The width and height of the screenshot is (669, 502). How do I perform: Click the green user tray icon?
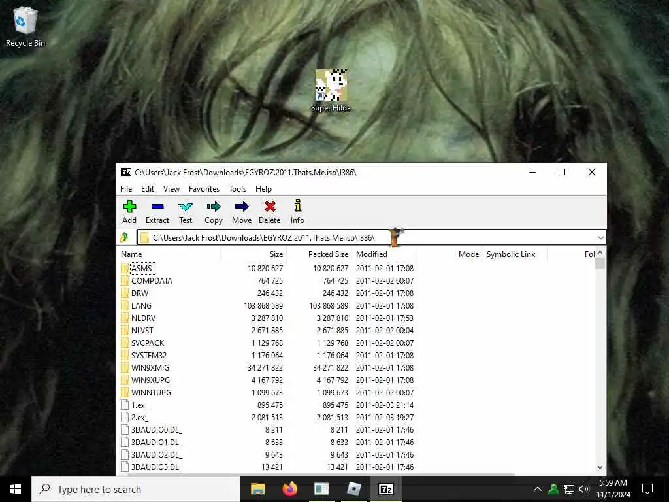coord(553,489)
